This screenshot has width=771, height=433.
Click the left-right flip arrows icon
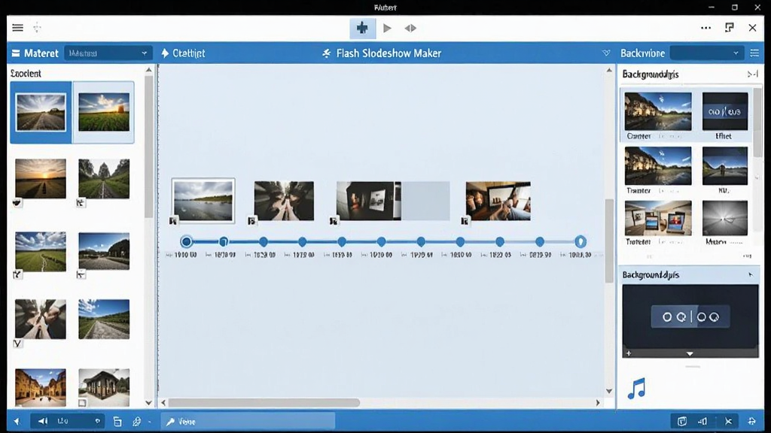tap(410, 28)
